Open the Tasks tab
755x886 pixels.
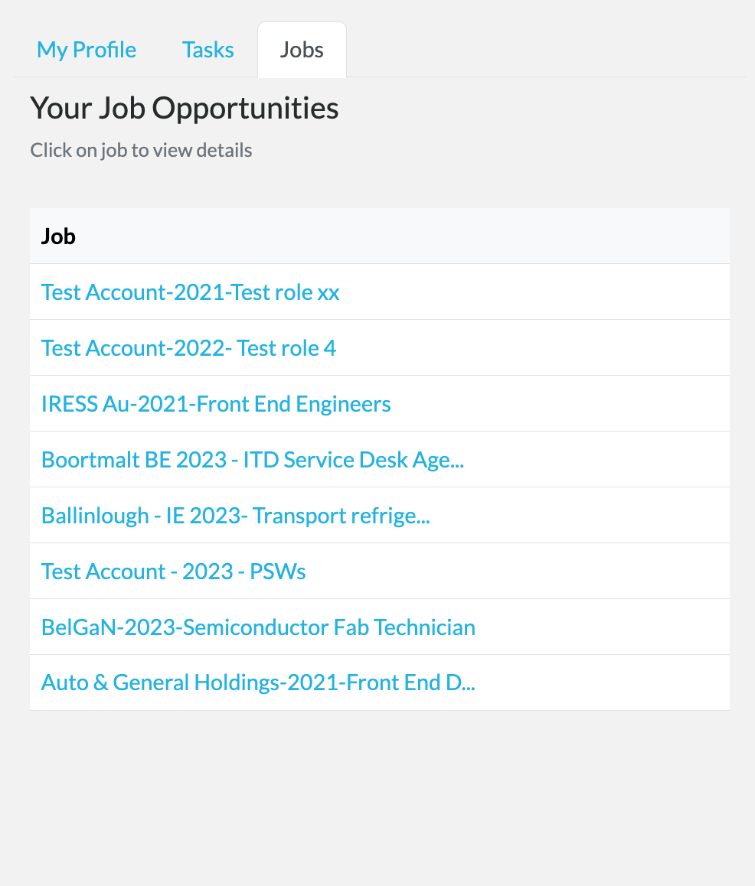(208, 49)
